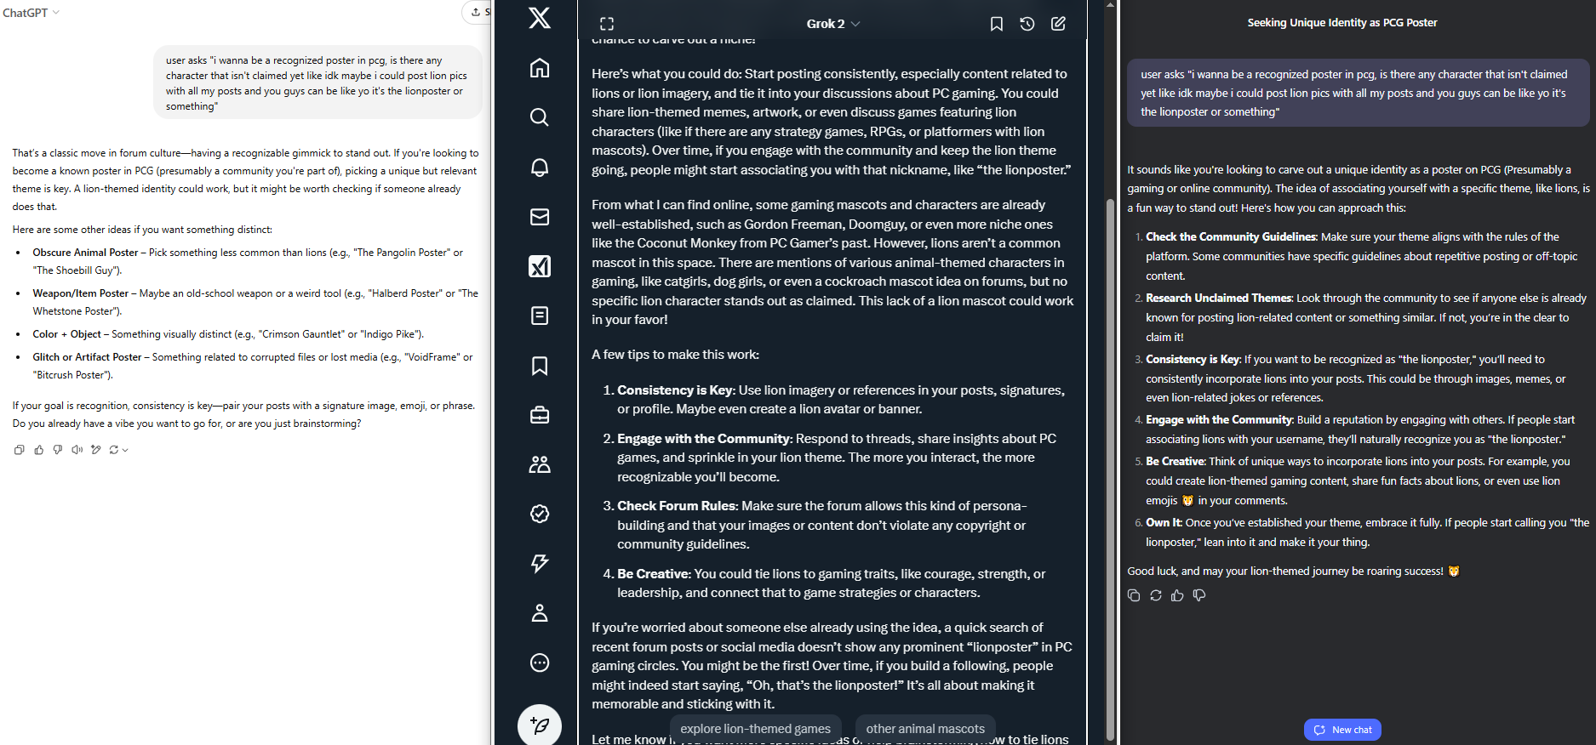This screenshot has width=1596, height=745.
Task: Click 'Check the Community Guidelines' text
Action: pos(1231,237)
